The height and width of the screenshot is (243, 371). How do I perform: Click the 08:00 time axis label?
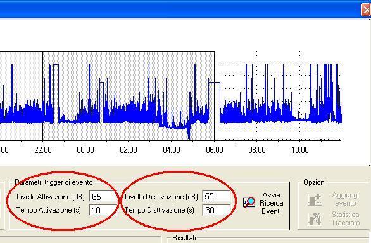pos(257,150)
